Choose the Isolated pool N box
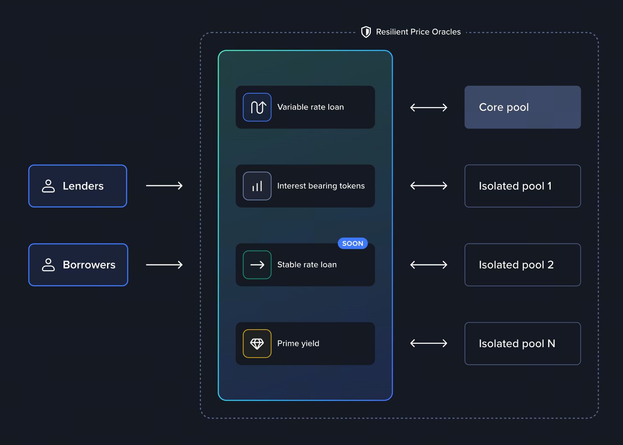 tap(523, 344)
